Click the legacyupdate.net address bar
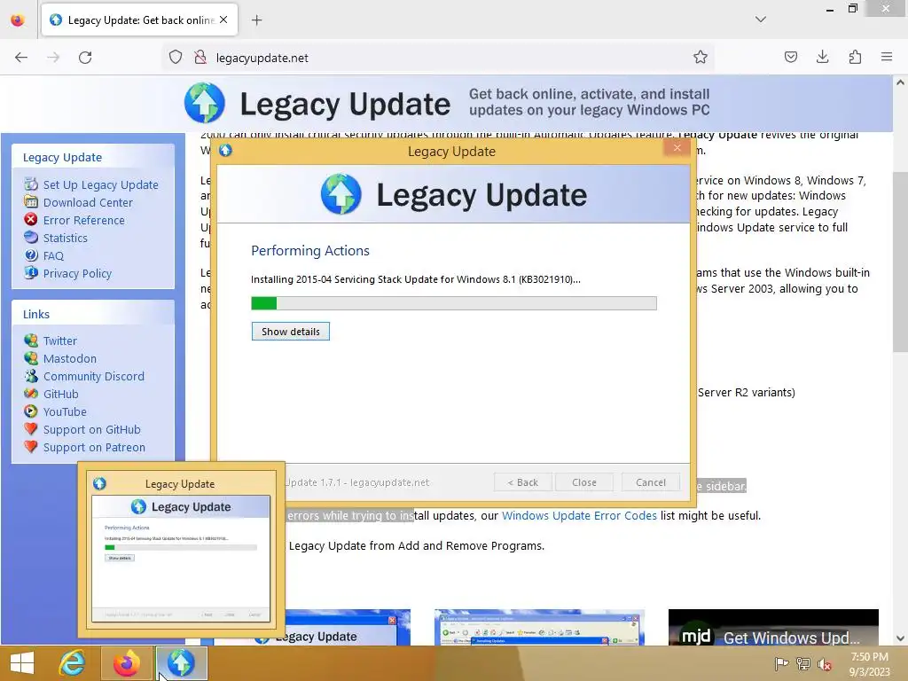Screen dimensions: 908x681 (x=437, y=58)
